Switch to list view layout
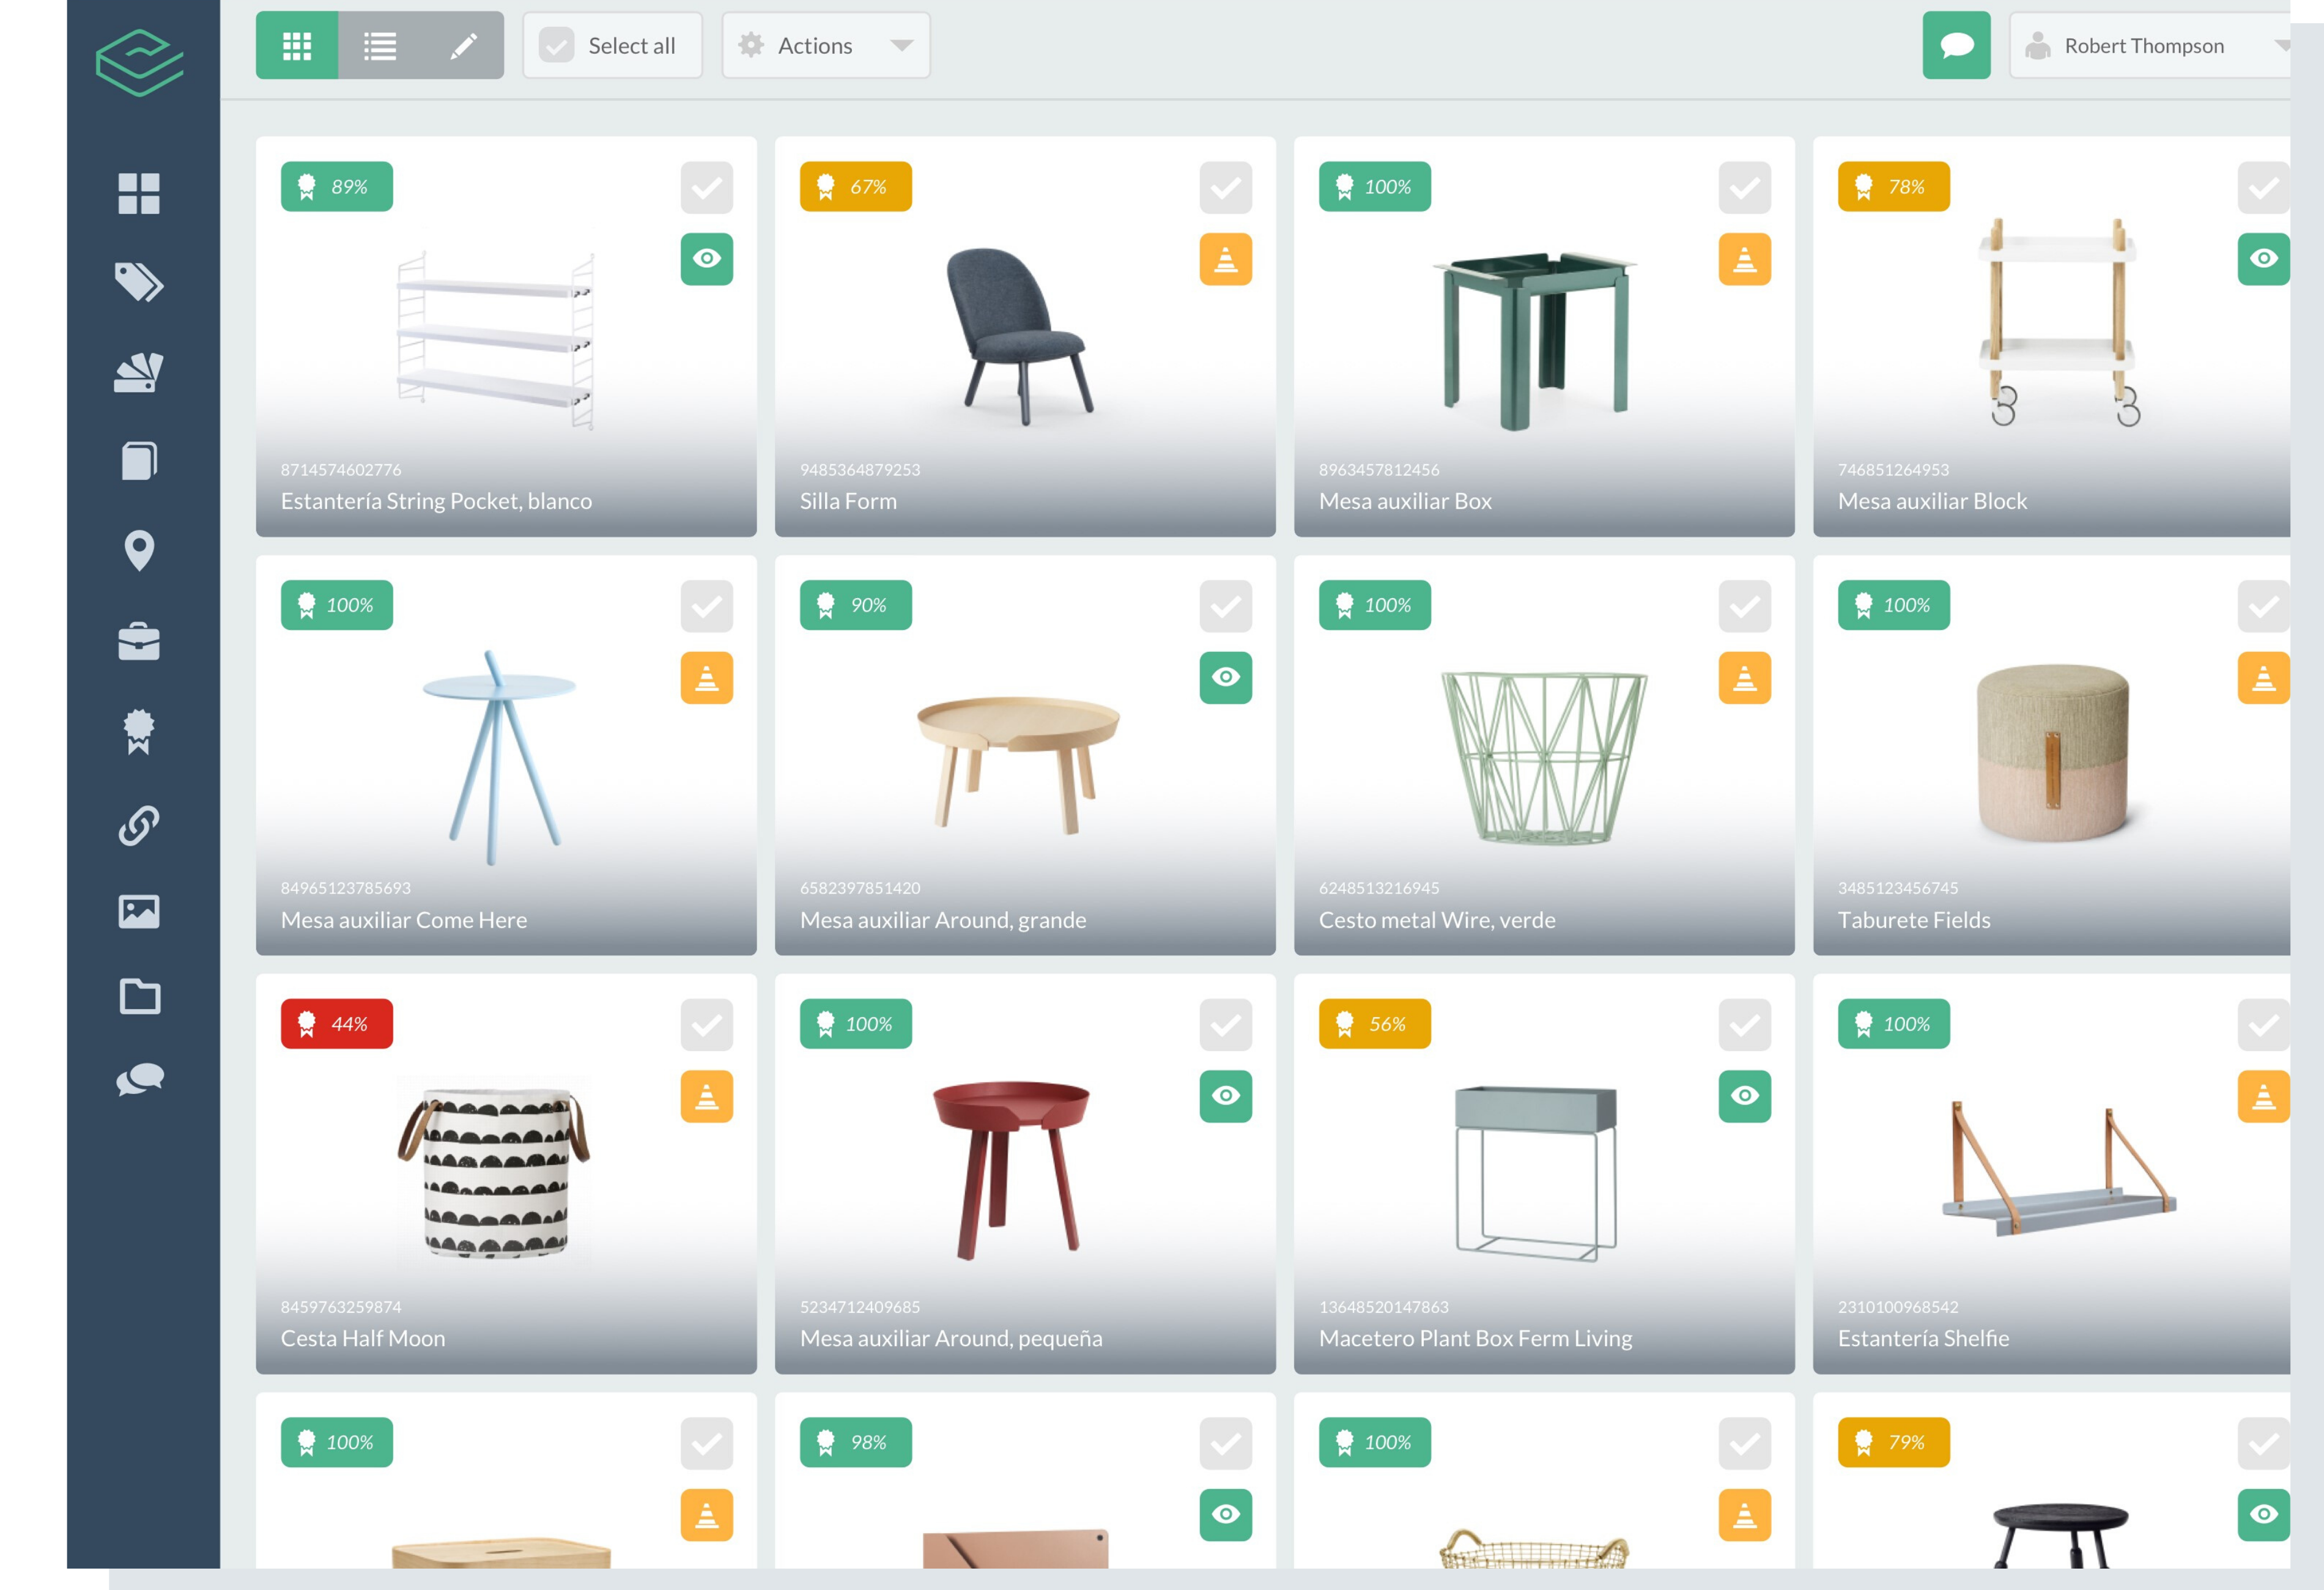The height and width of the screenshot is (1590, 2324). click(x=378, y=44)
